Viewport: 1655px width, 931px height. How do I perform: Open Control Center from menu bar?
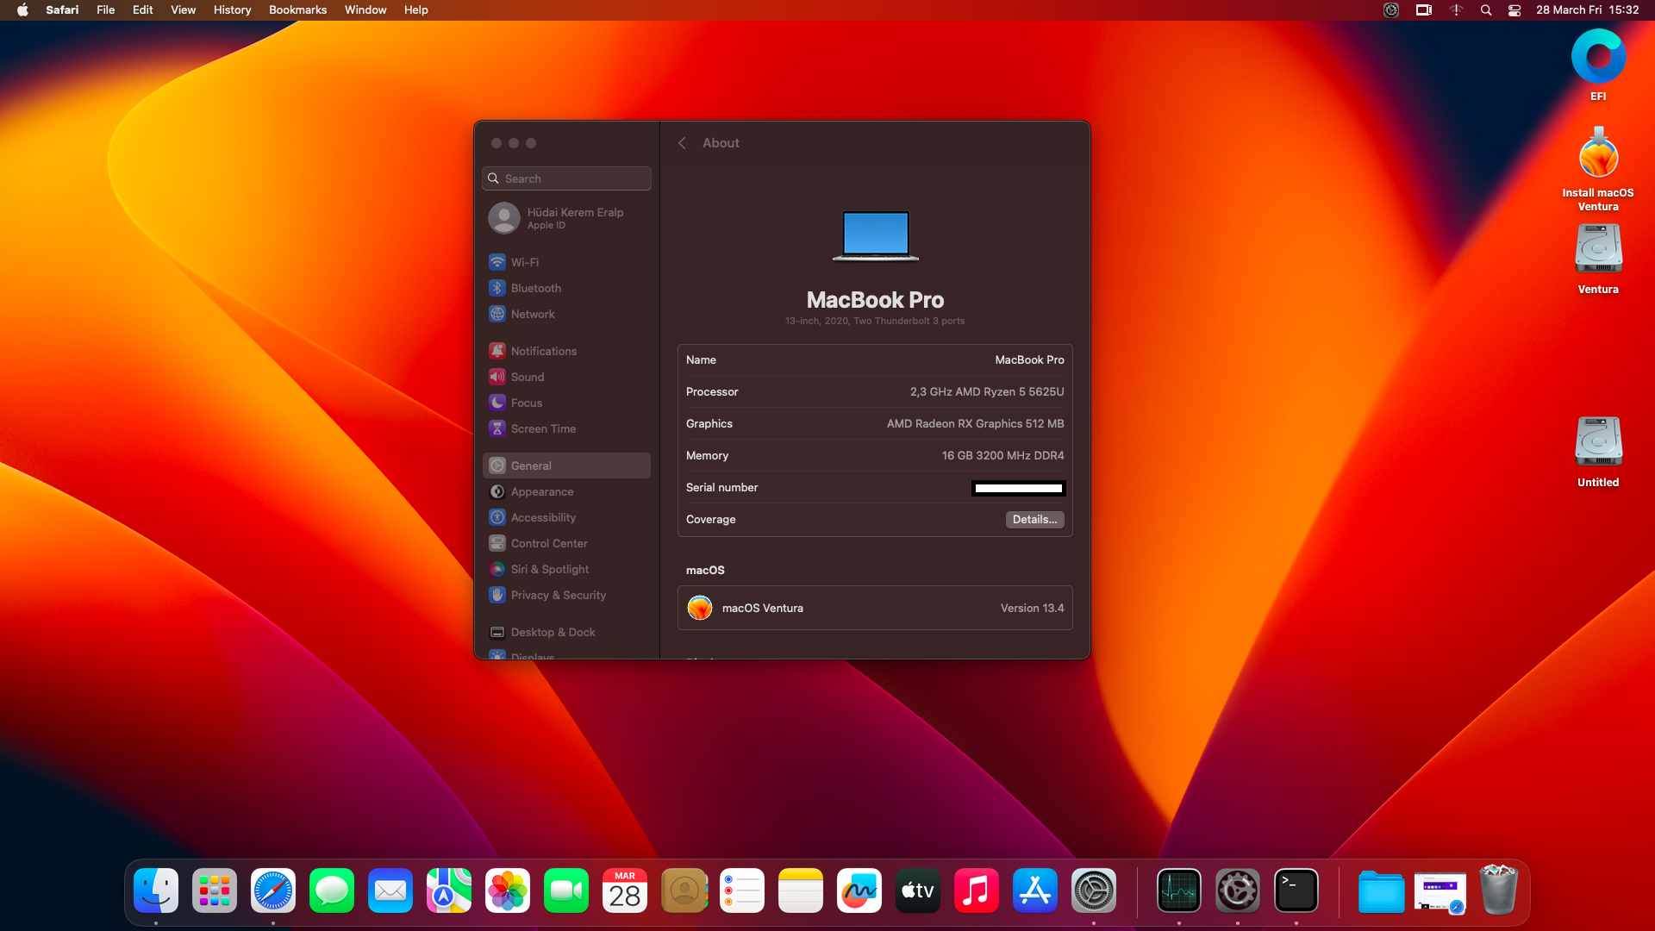tap(1514, 10)
